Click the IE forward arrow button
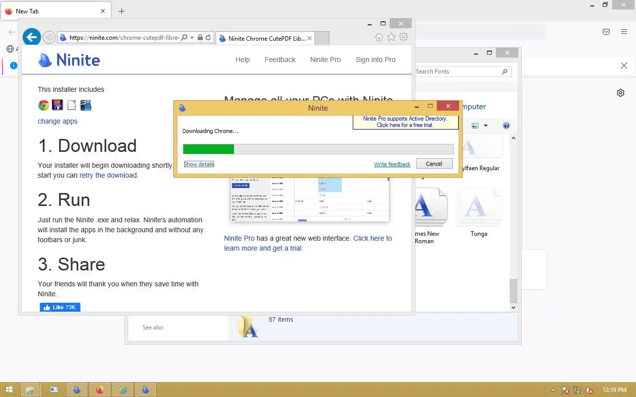Viewport: 636px width, 397px height. click(x=49, y=37)
